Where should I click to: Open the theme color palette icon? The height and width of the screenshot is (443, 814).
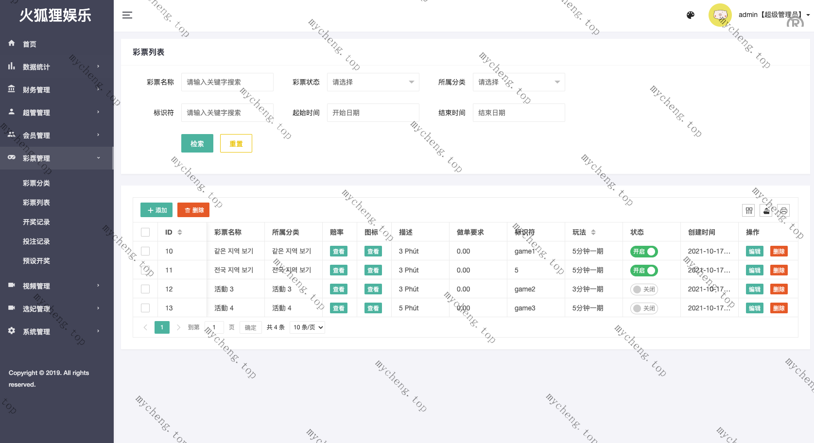click(x=690, y=15)
